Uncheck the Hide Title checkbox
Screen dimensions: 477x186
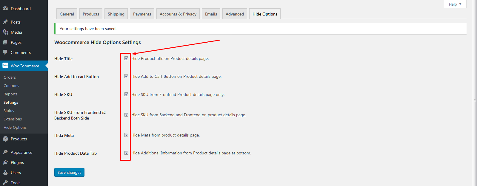coord(127,58)
